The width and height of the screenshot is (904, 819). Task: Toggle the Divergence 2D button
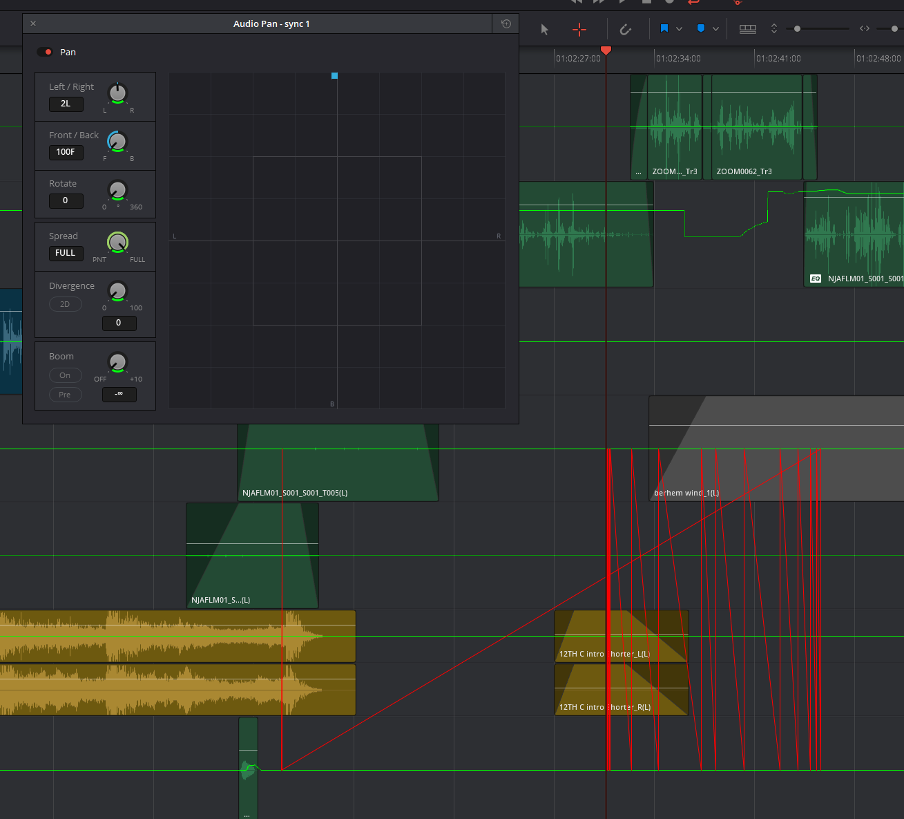pos(65,304)
